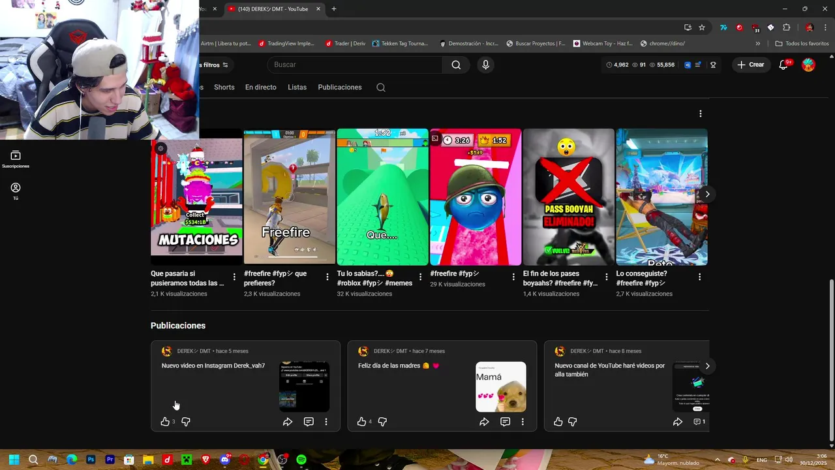
Task: Open the list icon with blue dot in stats bar
Action: 699,65
